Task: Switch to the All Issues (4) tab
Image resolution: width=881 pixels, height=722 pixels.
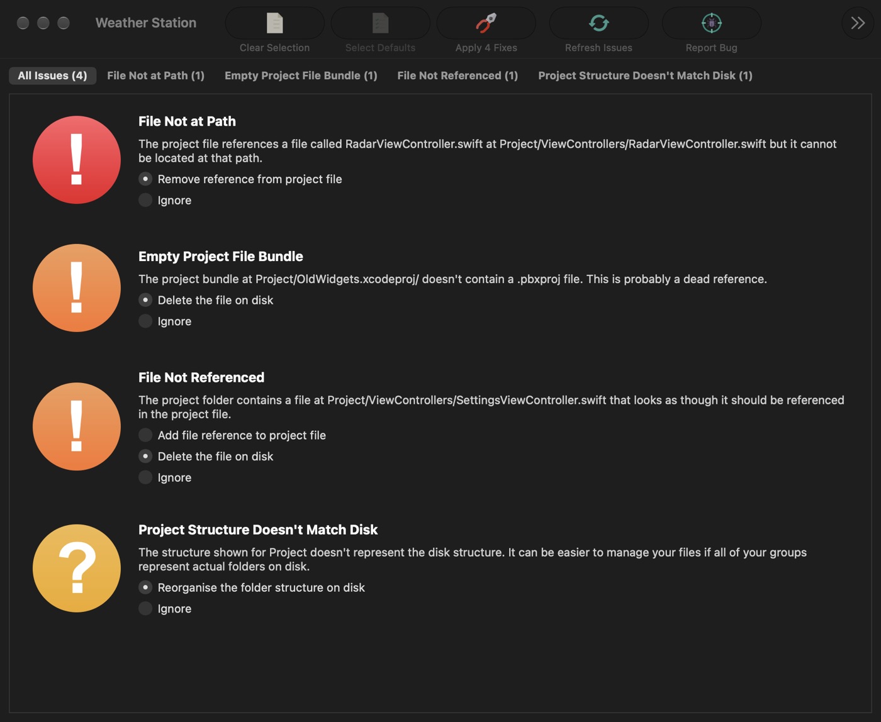Action: (x=52, y=75)
